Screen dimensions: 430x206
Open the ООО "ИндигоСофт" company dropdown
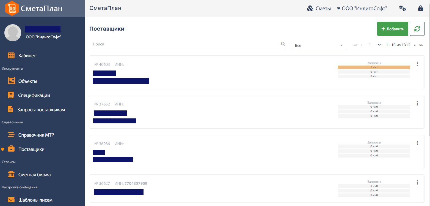click(x=362, y=9)
